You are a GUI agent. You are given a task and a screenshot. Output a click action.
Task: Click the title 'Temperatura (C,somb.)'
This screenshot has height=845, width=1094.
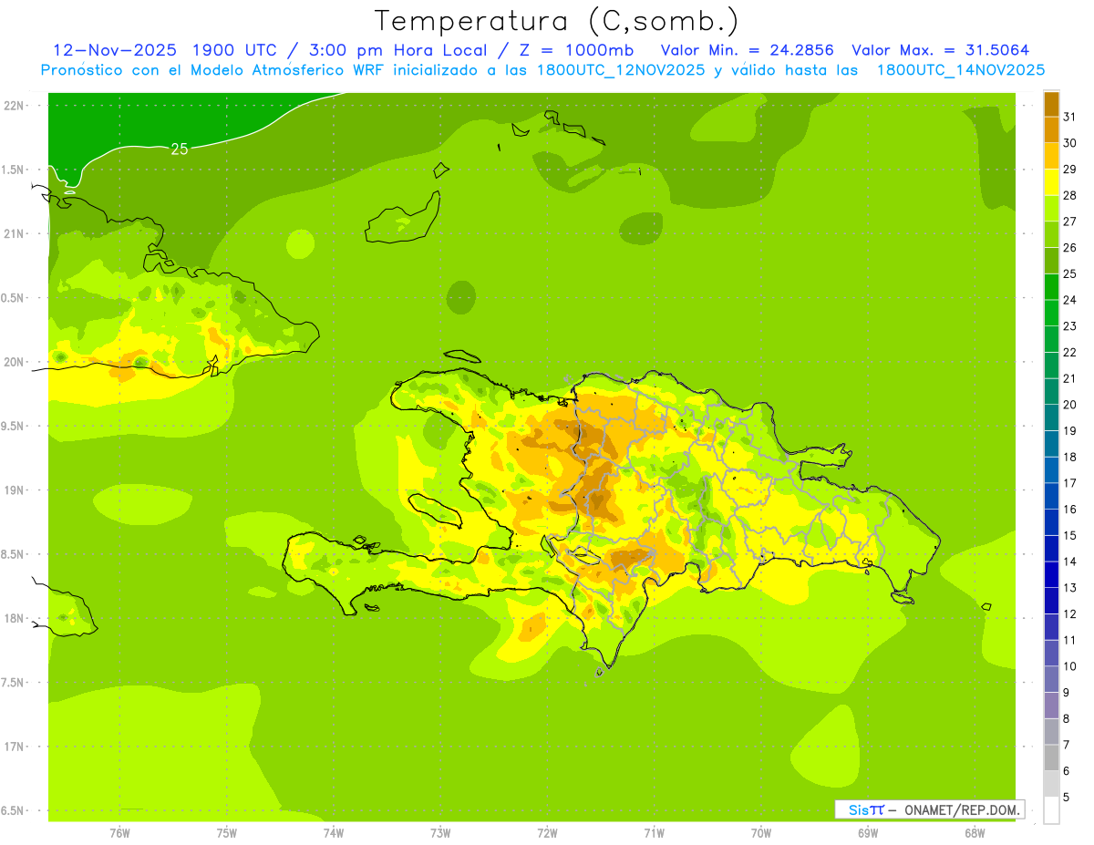pyautogui.click(x=556, y=20)
